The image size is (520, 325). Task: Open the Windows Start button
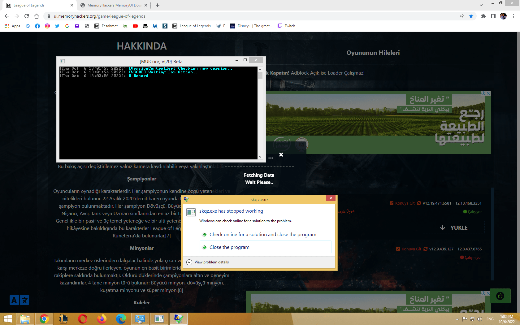click(x=7, y=319)
